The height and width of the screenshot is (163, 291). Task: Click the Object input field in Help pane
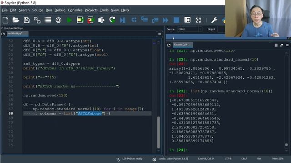(x=221, y=29)
